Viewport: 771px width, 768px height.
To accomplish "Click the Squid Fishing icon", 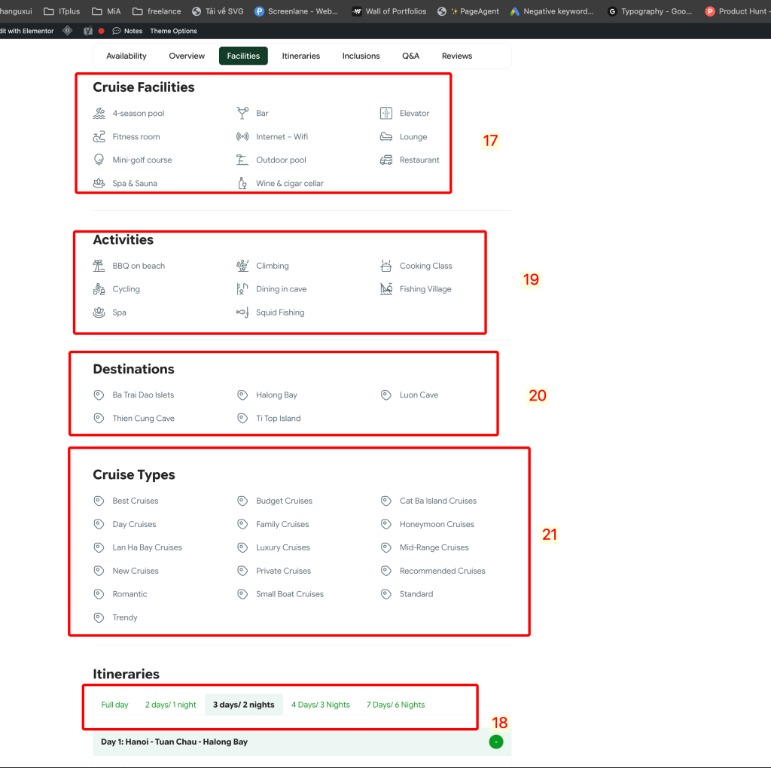I will pyautogui.click(x=242, y=312).
